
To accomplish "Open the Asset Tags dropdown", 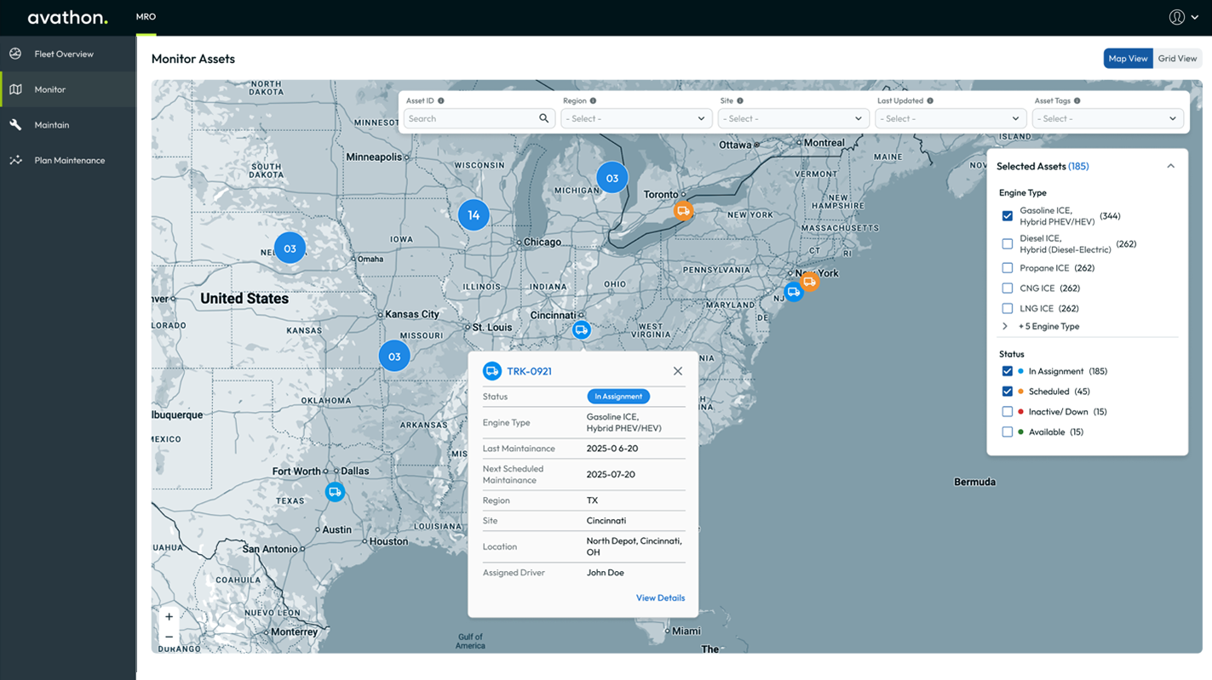I will tap(1106, 119).
